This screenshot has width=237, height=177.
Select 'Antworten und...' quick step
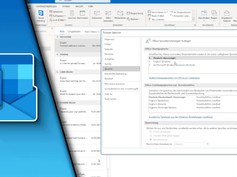pos(180,16)
